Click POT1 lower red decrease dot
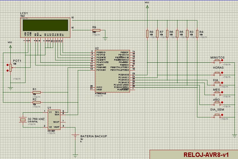The image size is (238, 159). point(8,70)
